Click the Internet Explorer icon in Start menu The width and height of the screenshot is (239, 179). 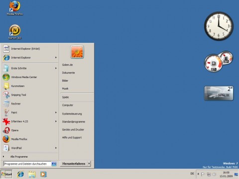click(x=6, y=58)
